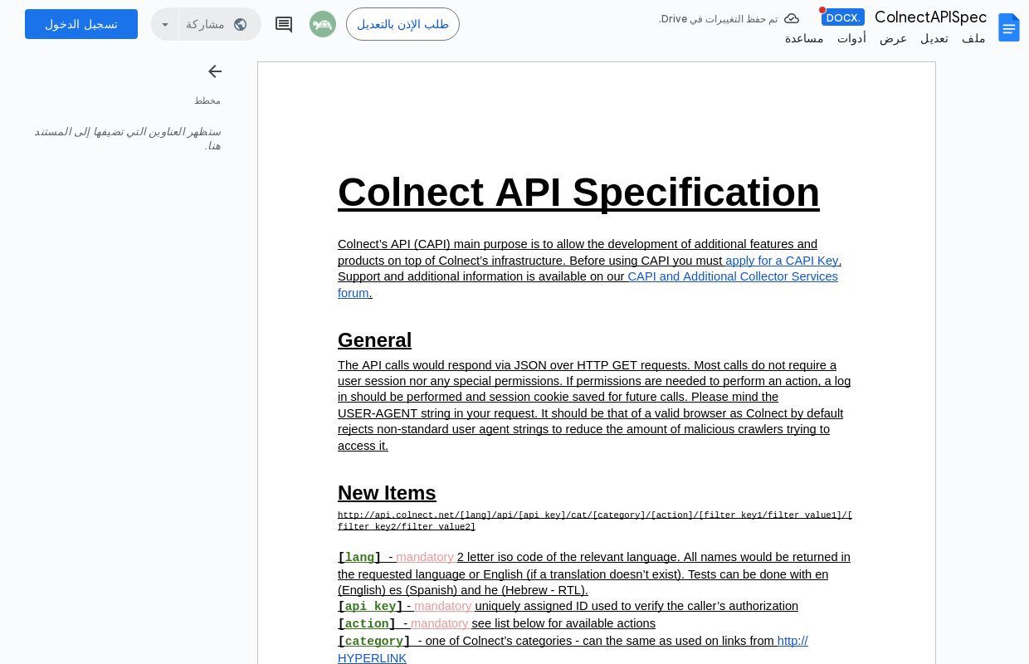Open the عرض menu
The height and width of the screenshot is (664, 1029).
click(x=893, y=38)
